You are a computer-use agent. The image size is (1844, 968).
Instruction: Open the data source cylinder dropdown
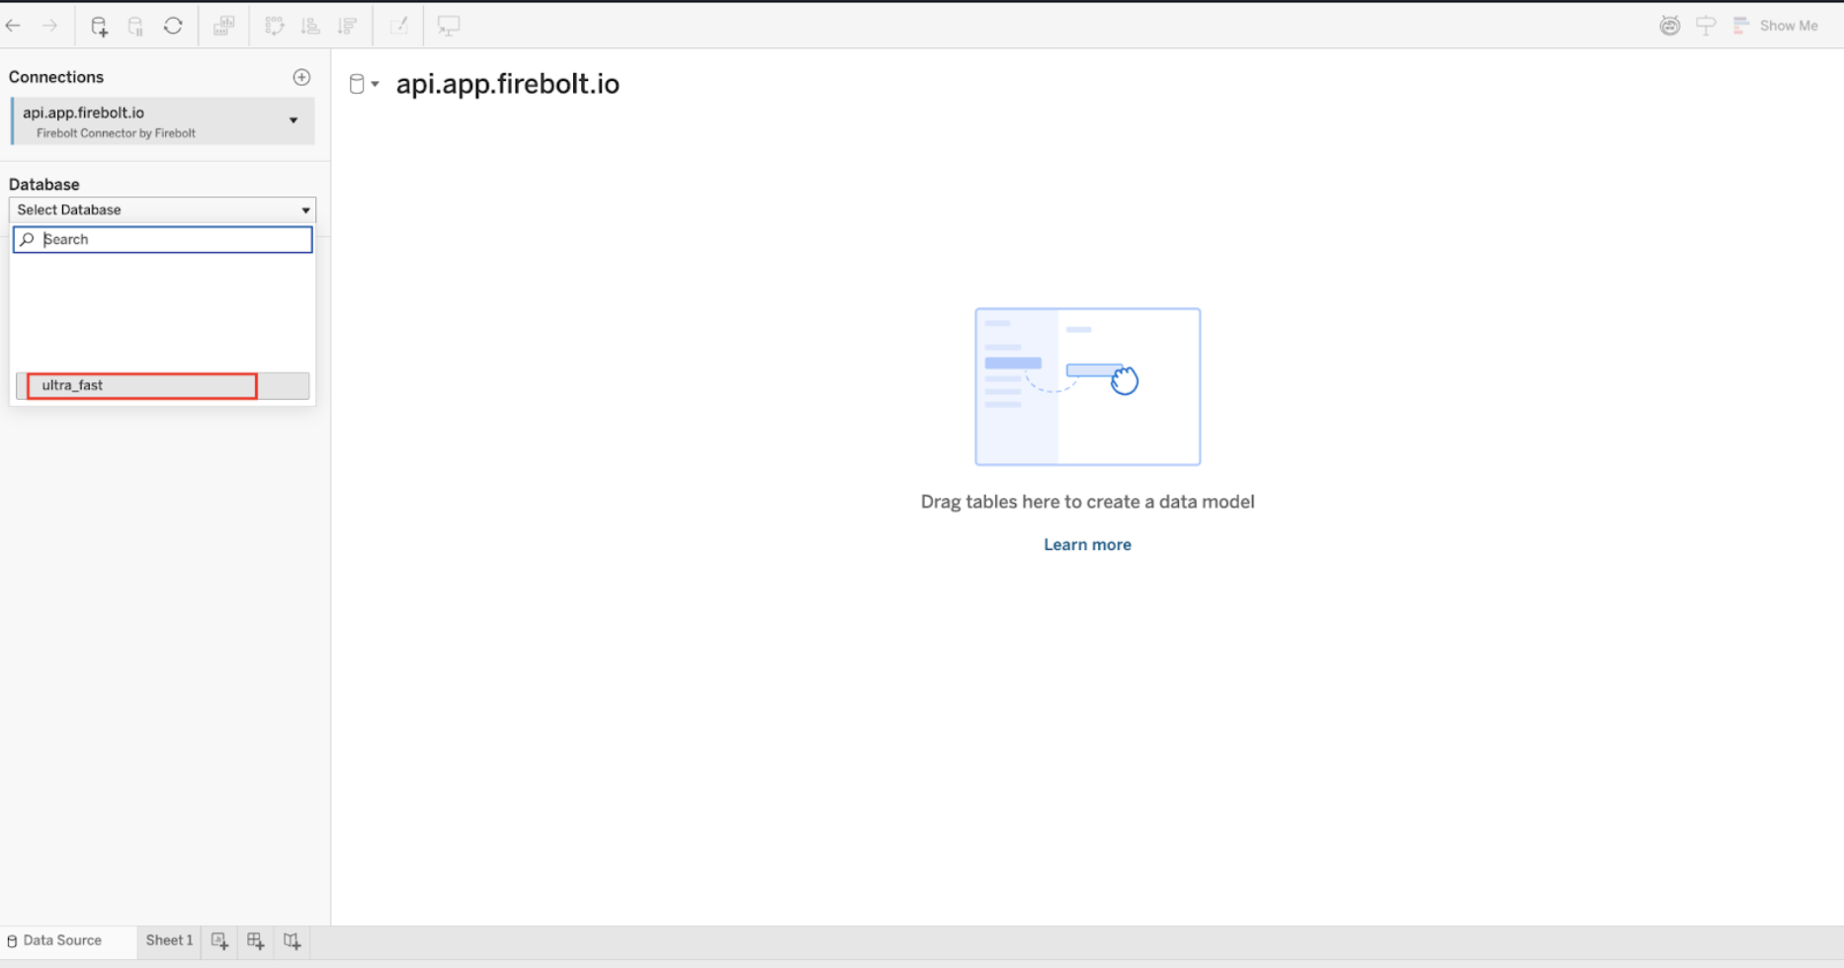click(x=364, y=84)
